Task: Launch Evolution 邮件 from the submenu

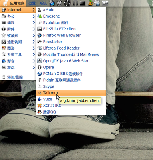Action: click(x=71, y=22)
